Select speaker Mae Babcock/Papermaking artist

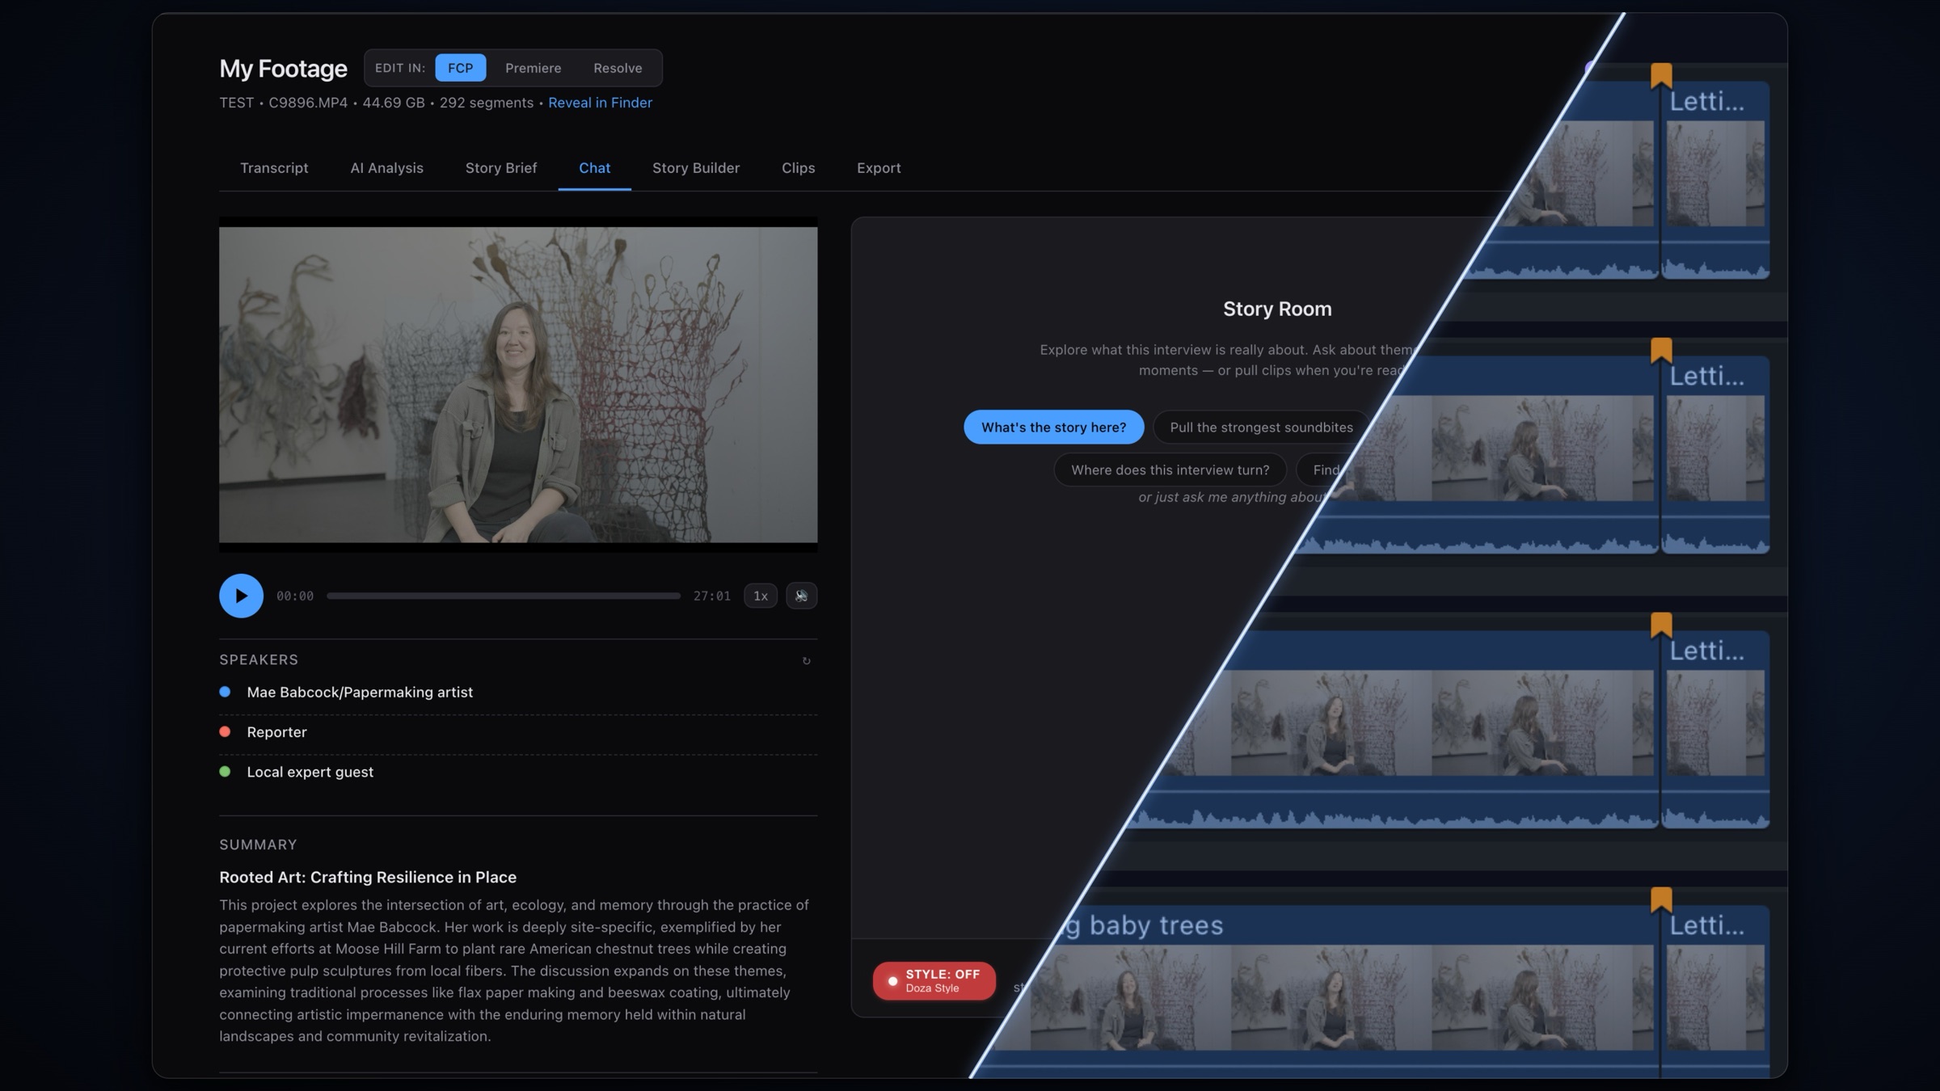[518, 692]
